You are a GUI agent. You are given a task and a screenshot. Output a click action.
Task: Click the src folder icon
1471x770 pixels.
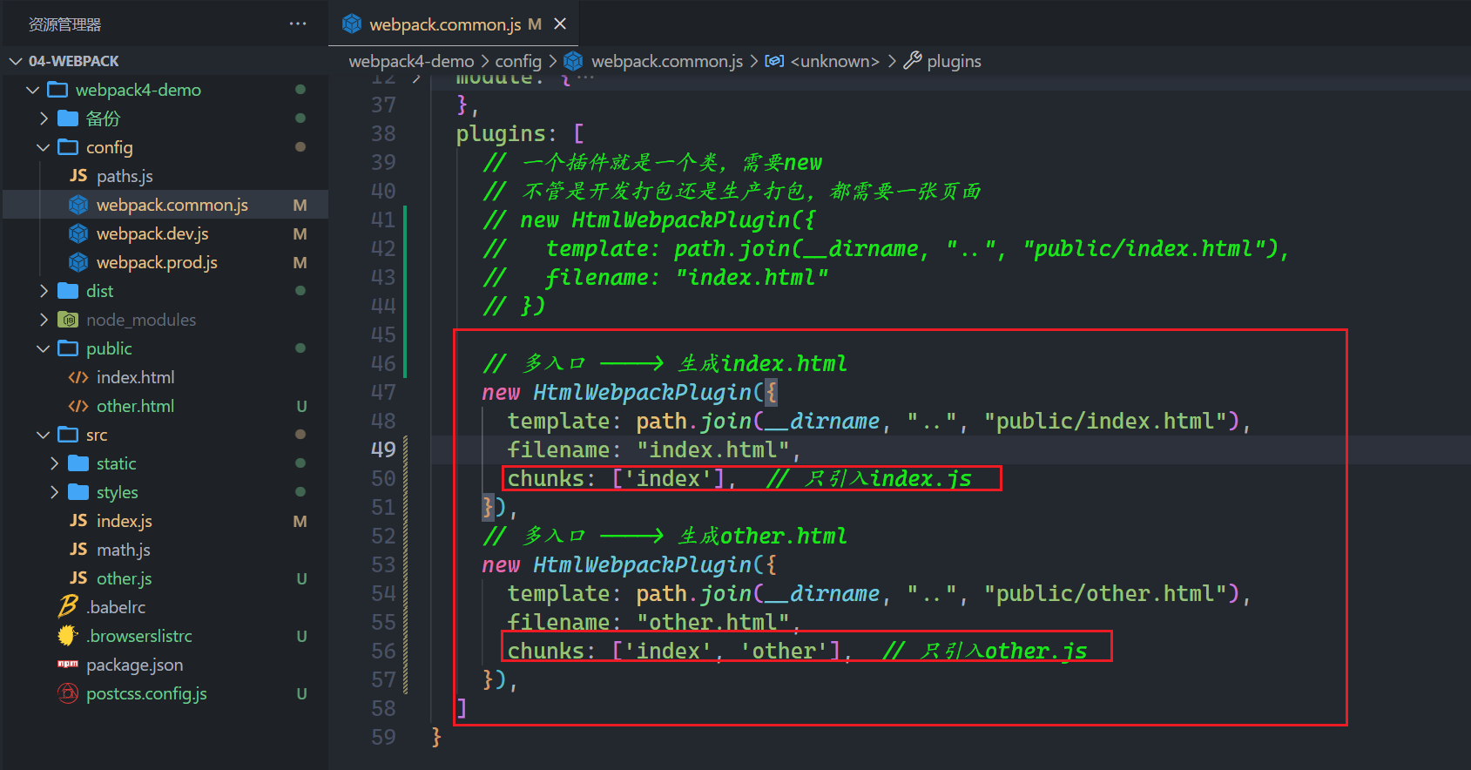click(x=68, y=435)
